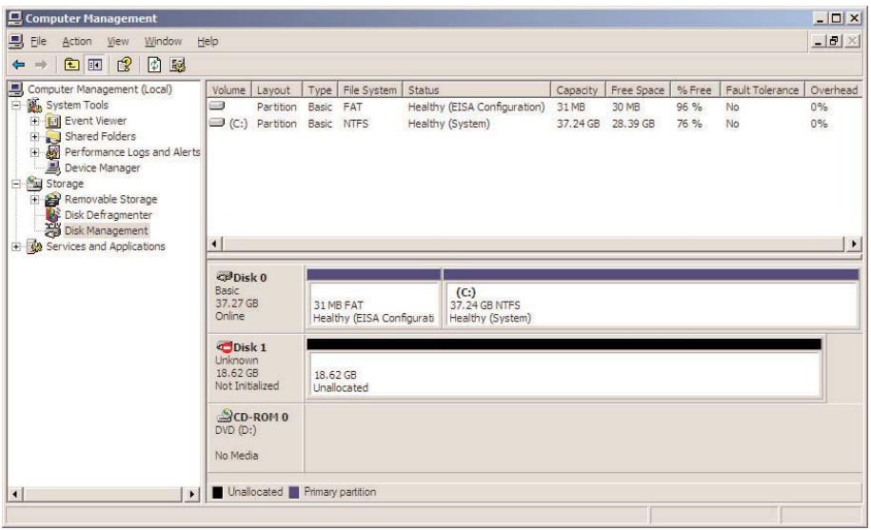
Task: Restore the inner MMC child window
Action: [834, 41]
